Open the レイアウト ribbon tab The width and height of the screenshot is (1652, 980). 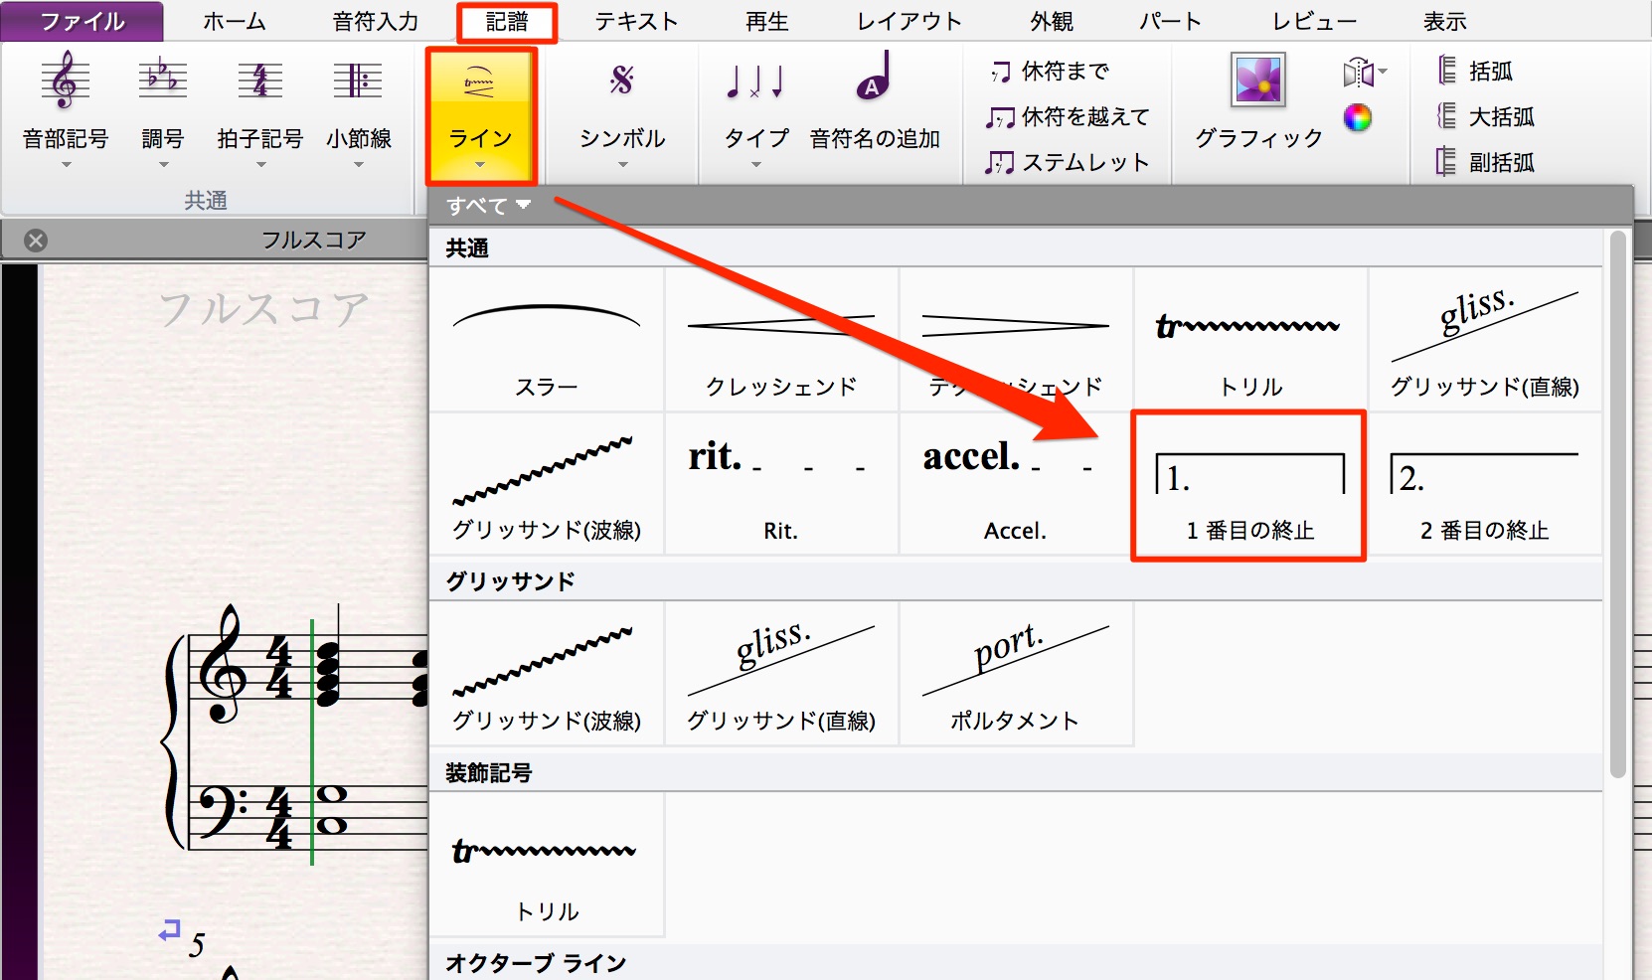(x=909, y=22)
